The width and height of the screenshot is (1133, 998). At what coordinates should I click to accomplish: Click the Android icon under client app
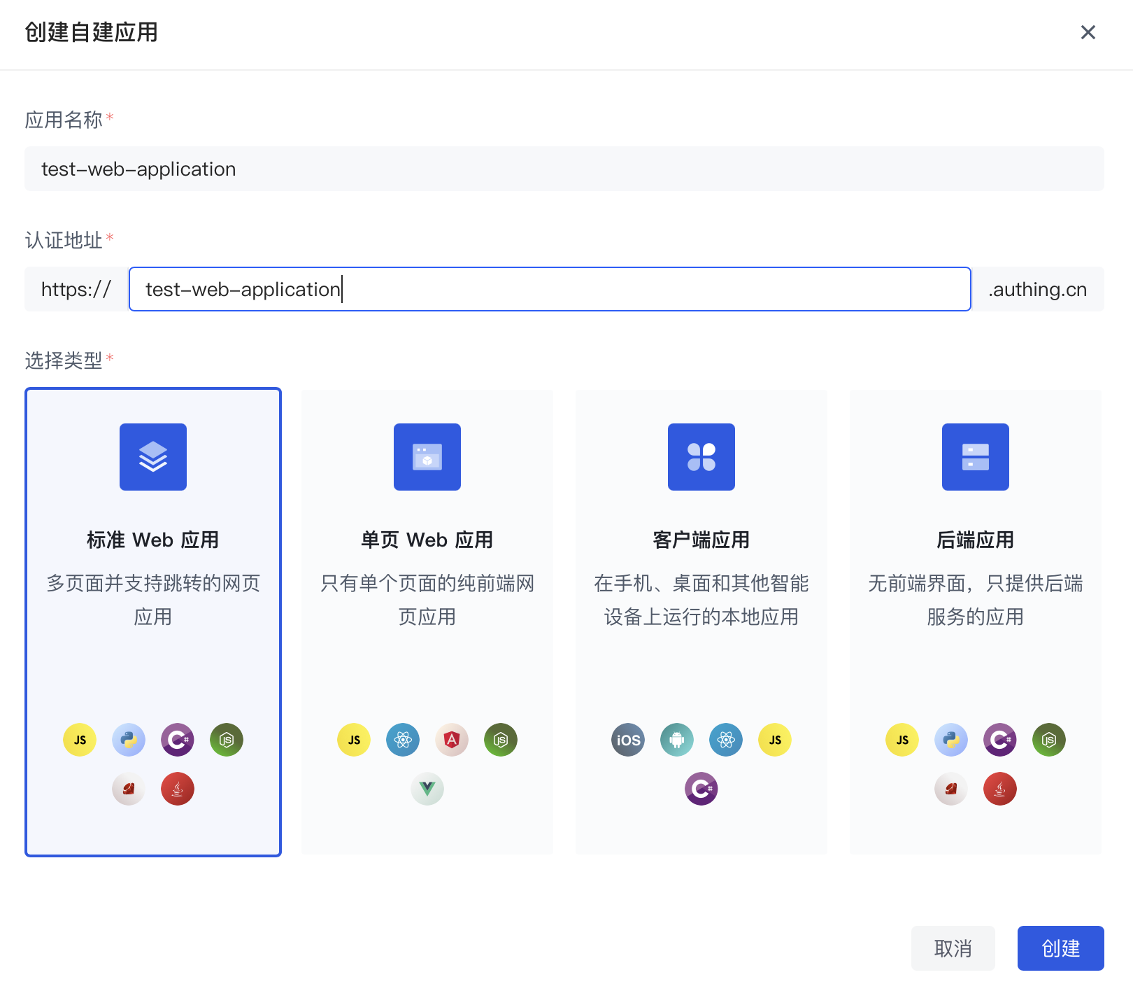coord(677,740)
